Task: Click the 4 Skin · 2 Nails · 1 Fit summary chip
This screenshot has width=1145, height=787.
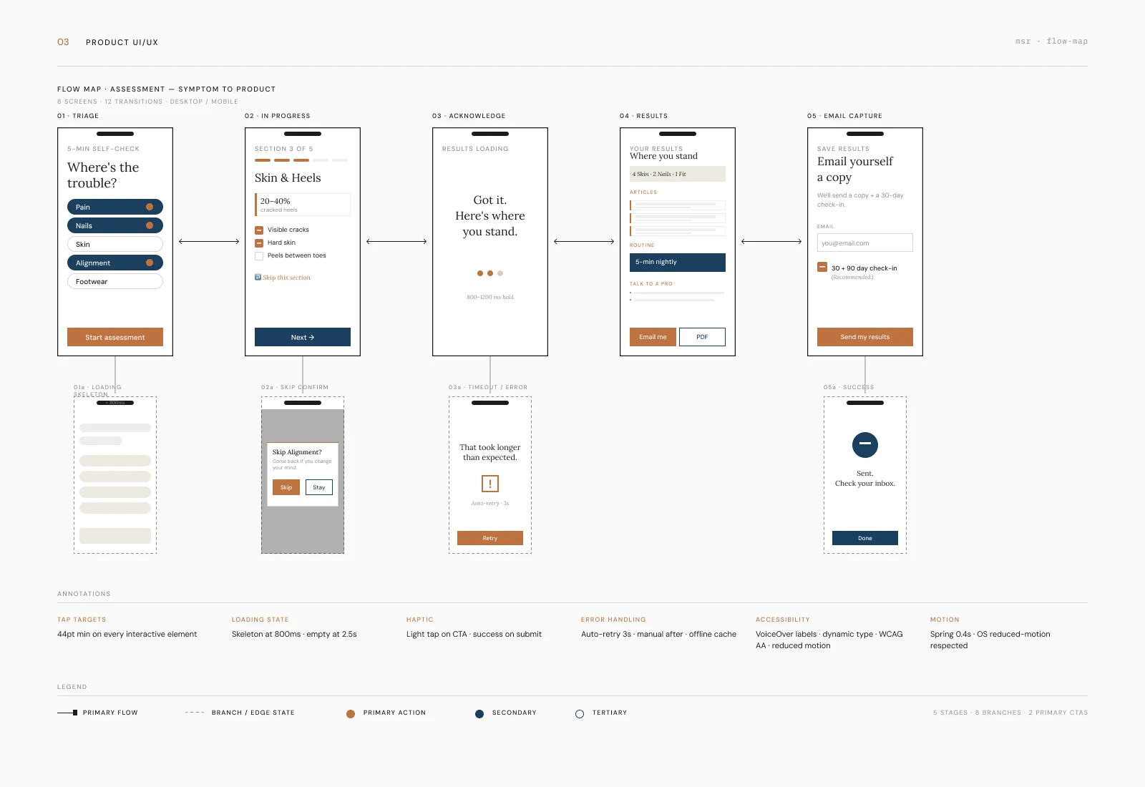Action: point(677,174)
